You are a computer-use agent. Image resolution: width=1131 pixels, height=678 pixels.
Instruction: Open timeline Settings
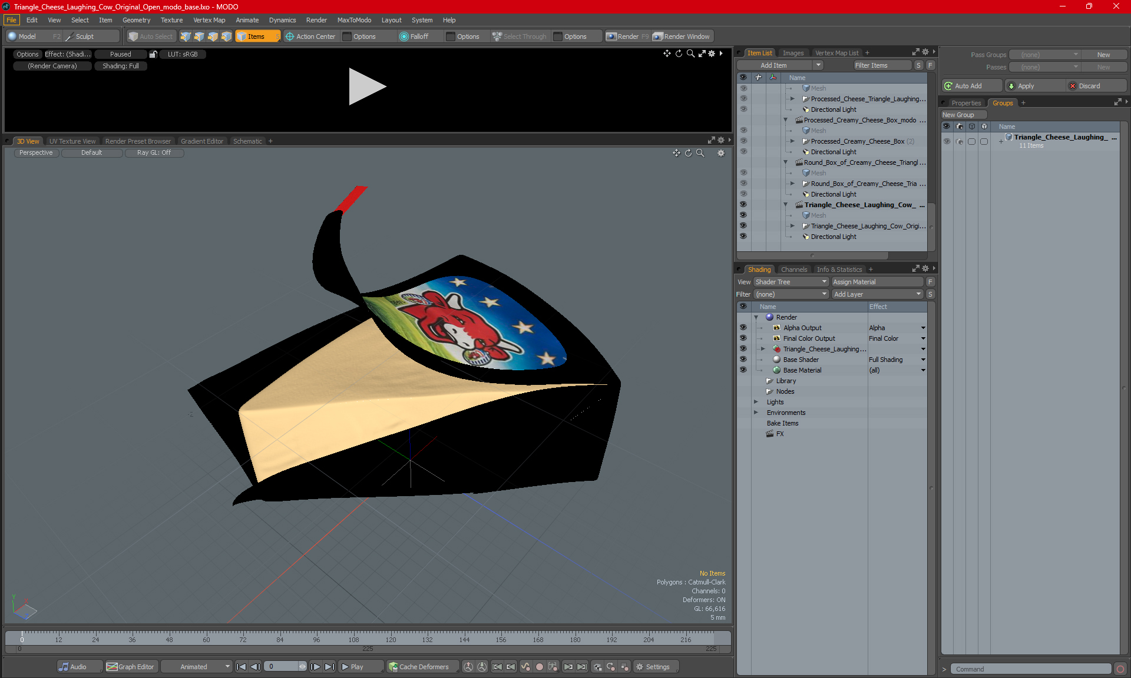coord(656,667)
